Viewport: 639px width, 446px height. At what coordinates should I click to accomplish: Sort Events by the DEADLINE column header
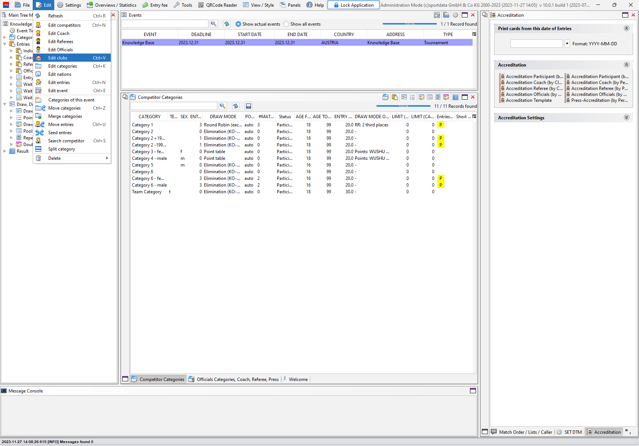[x=201, y=35]
